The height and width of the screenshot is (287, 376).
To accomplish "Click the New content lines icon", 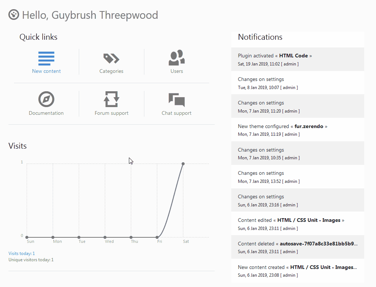I will [46, 59].
